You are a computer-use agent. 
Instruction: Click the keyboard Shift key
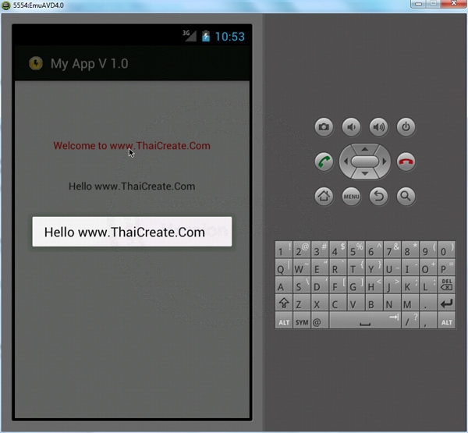(284, 303)
